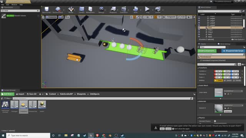Toggle visibility of Ledge6 in the outliner

199,18
